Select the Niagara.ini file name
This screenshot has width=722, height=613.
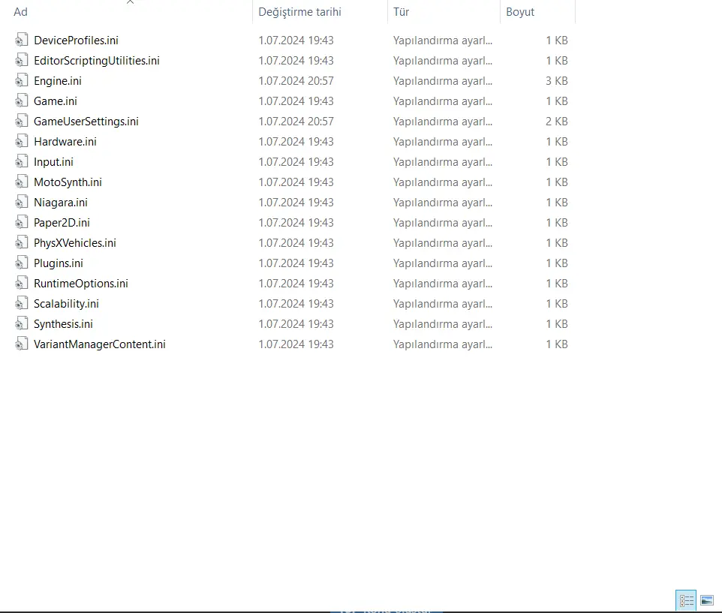60,203
